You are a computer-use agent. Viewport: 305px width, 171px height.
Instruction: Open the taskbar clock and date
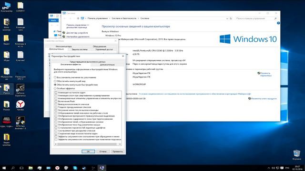click(297, 168)
